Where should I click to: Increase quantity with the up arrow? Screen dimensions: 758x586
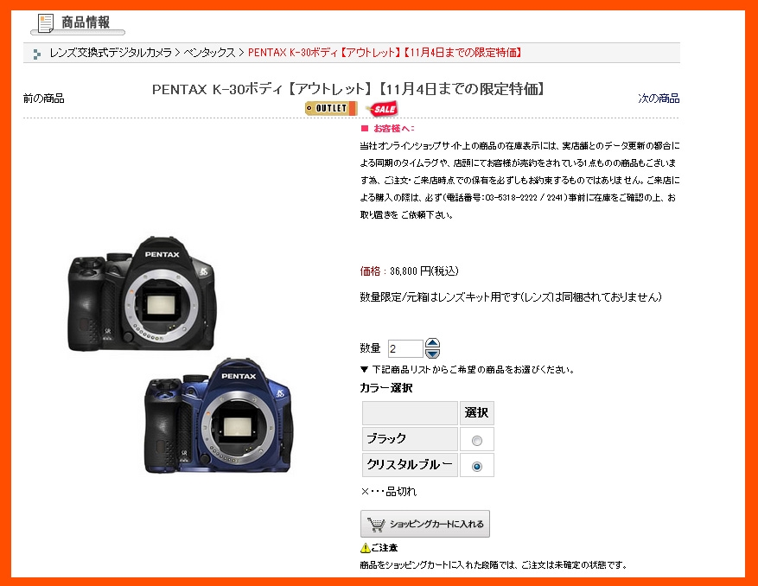coord(432,343)
